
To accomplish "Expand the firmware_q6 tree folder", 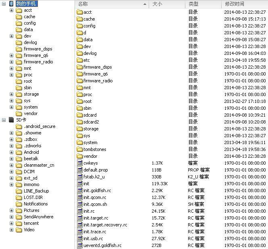I will click(11, 55).
